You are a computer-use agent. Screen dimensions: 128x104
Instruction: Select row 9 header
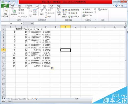pos(3,50)
